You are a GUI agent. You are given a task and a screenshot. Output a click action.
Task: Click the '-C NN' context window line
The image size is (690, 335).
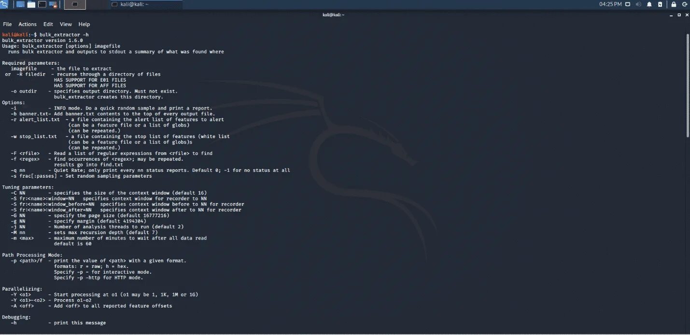point(109,193)
